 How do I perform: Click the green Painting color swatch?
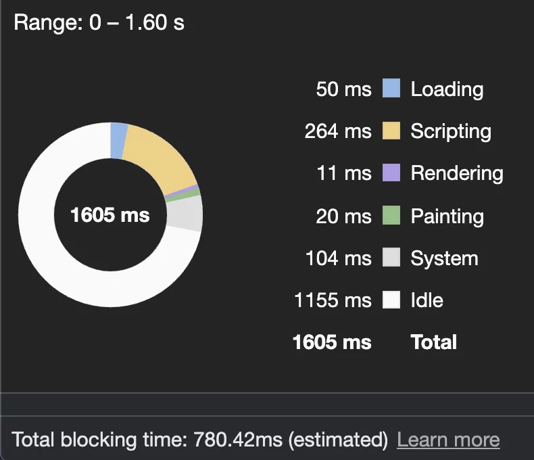click(391, 216)
